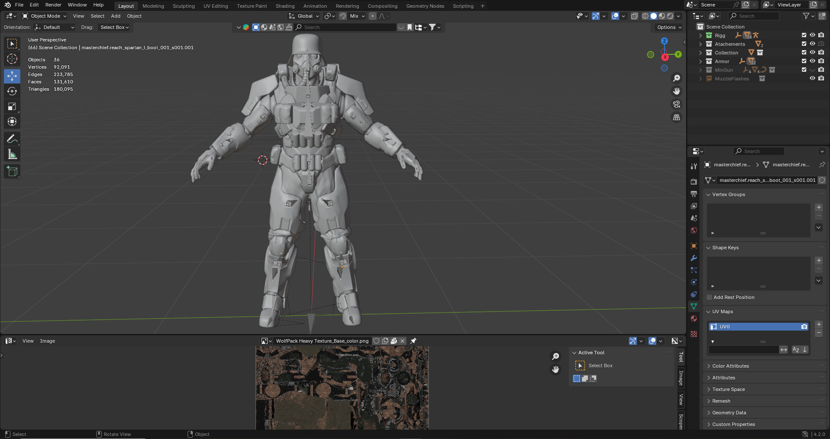Viewport: 830px width, 439px height.
Task: Open the Global orientation dropdown
Action: pos(304,16)
